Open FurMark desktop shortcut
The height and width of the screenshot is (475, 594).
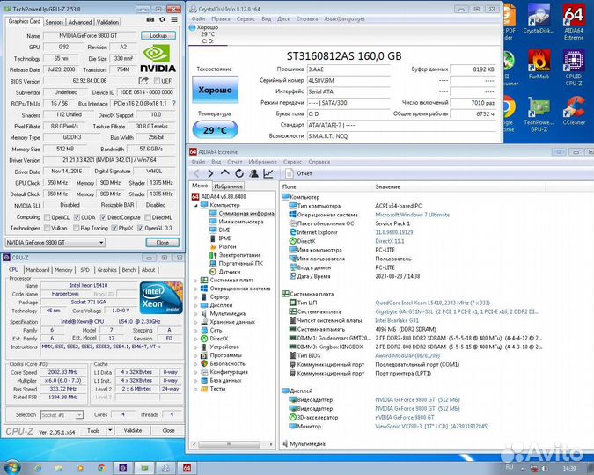539,64
